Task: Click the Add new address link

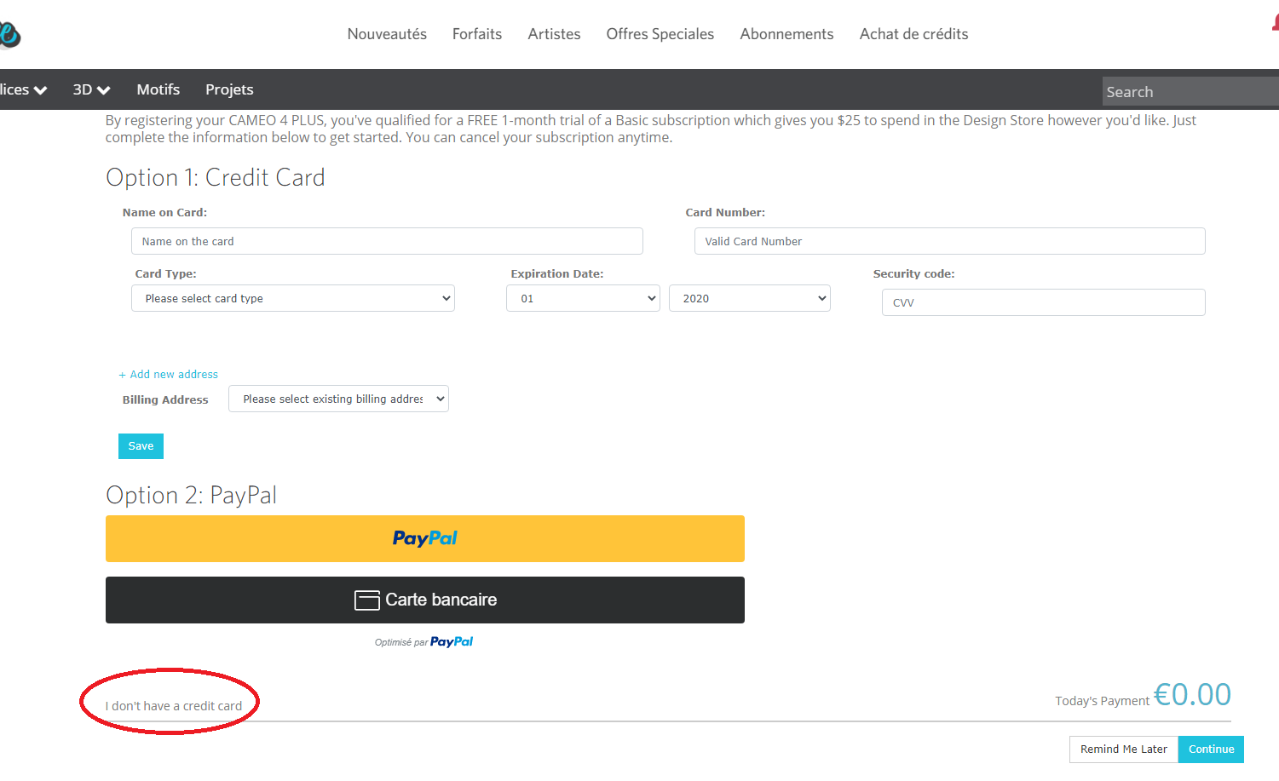Action: point(169,374)
